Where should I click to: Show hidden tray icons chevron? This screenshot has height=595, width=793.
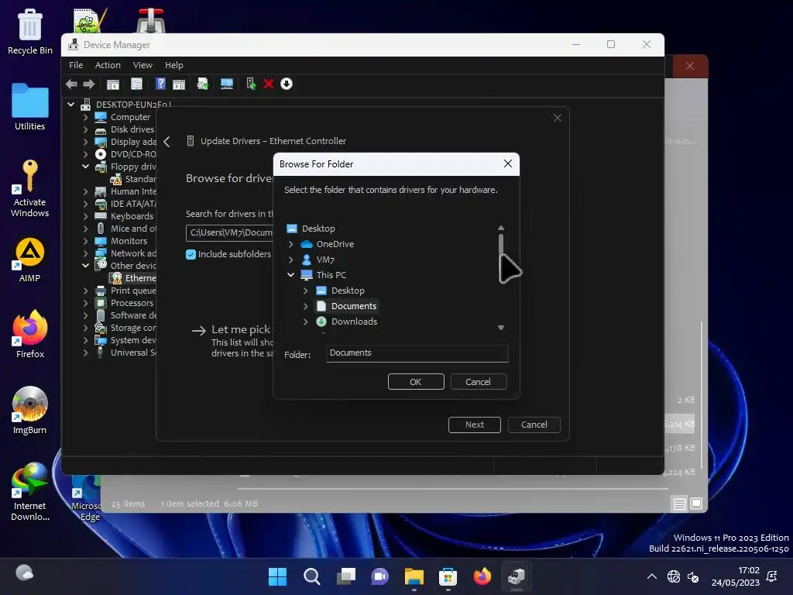tap(652, 576)
